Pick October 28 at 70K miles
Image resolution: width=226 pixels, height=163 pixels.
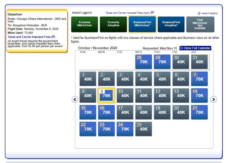144,62
